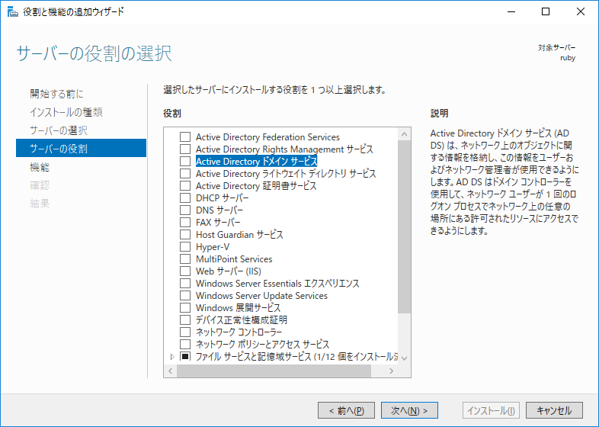Enable the DHCP サーバー role checkbox
The width and height of the screenshot is (599, 427).
coord(185,198)
